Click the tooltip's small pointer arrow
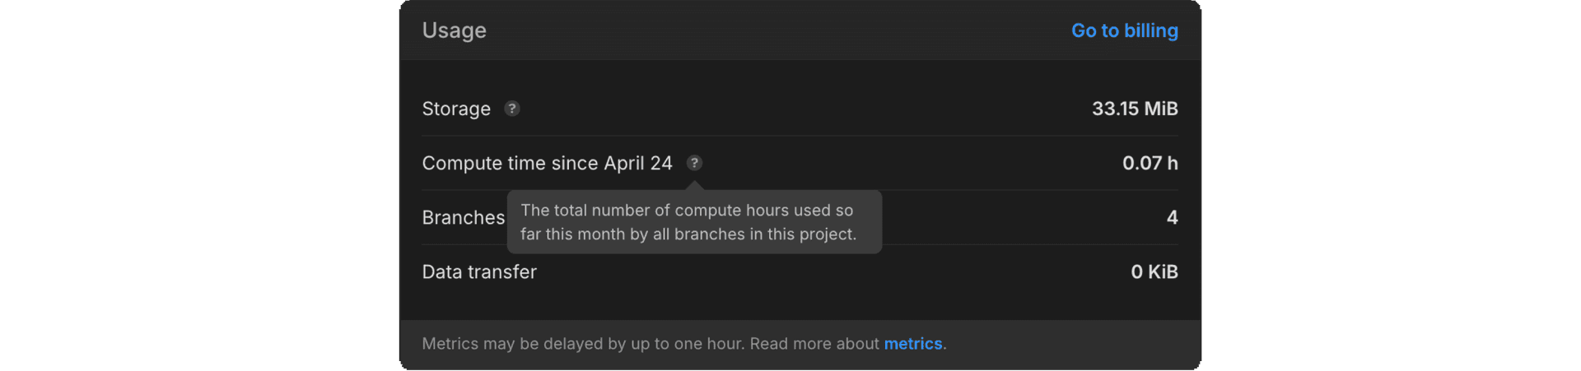Image resolution: width=1581 pixels, height=371 pixels. click(695, 186)
